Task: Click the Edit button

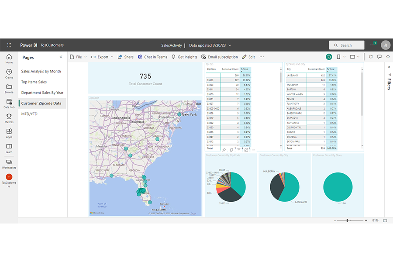Action: [248, 57]
